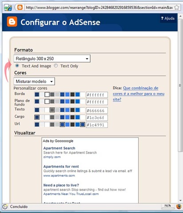Click the Texto hex field showing #666666
The image size is (183, 213).
(x=97, y=110)
